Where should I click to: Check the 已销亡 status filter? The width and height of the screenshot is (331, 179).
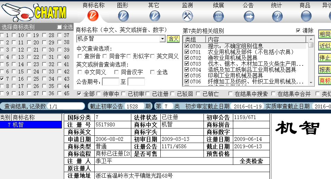pos(198,94)
